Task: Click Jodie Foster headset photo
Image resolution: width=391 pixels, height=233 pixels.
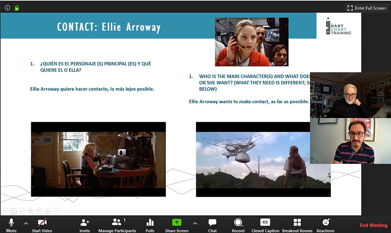Action: (251, 41)
